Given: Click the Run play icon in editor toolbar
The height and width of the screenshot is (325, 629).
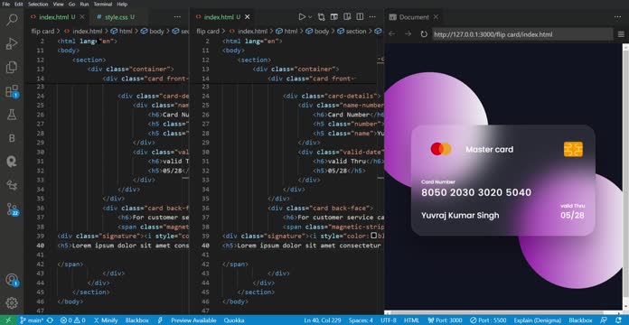Looking at the screenshot, I should [302, 17].
